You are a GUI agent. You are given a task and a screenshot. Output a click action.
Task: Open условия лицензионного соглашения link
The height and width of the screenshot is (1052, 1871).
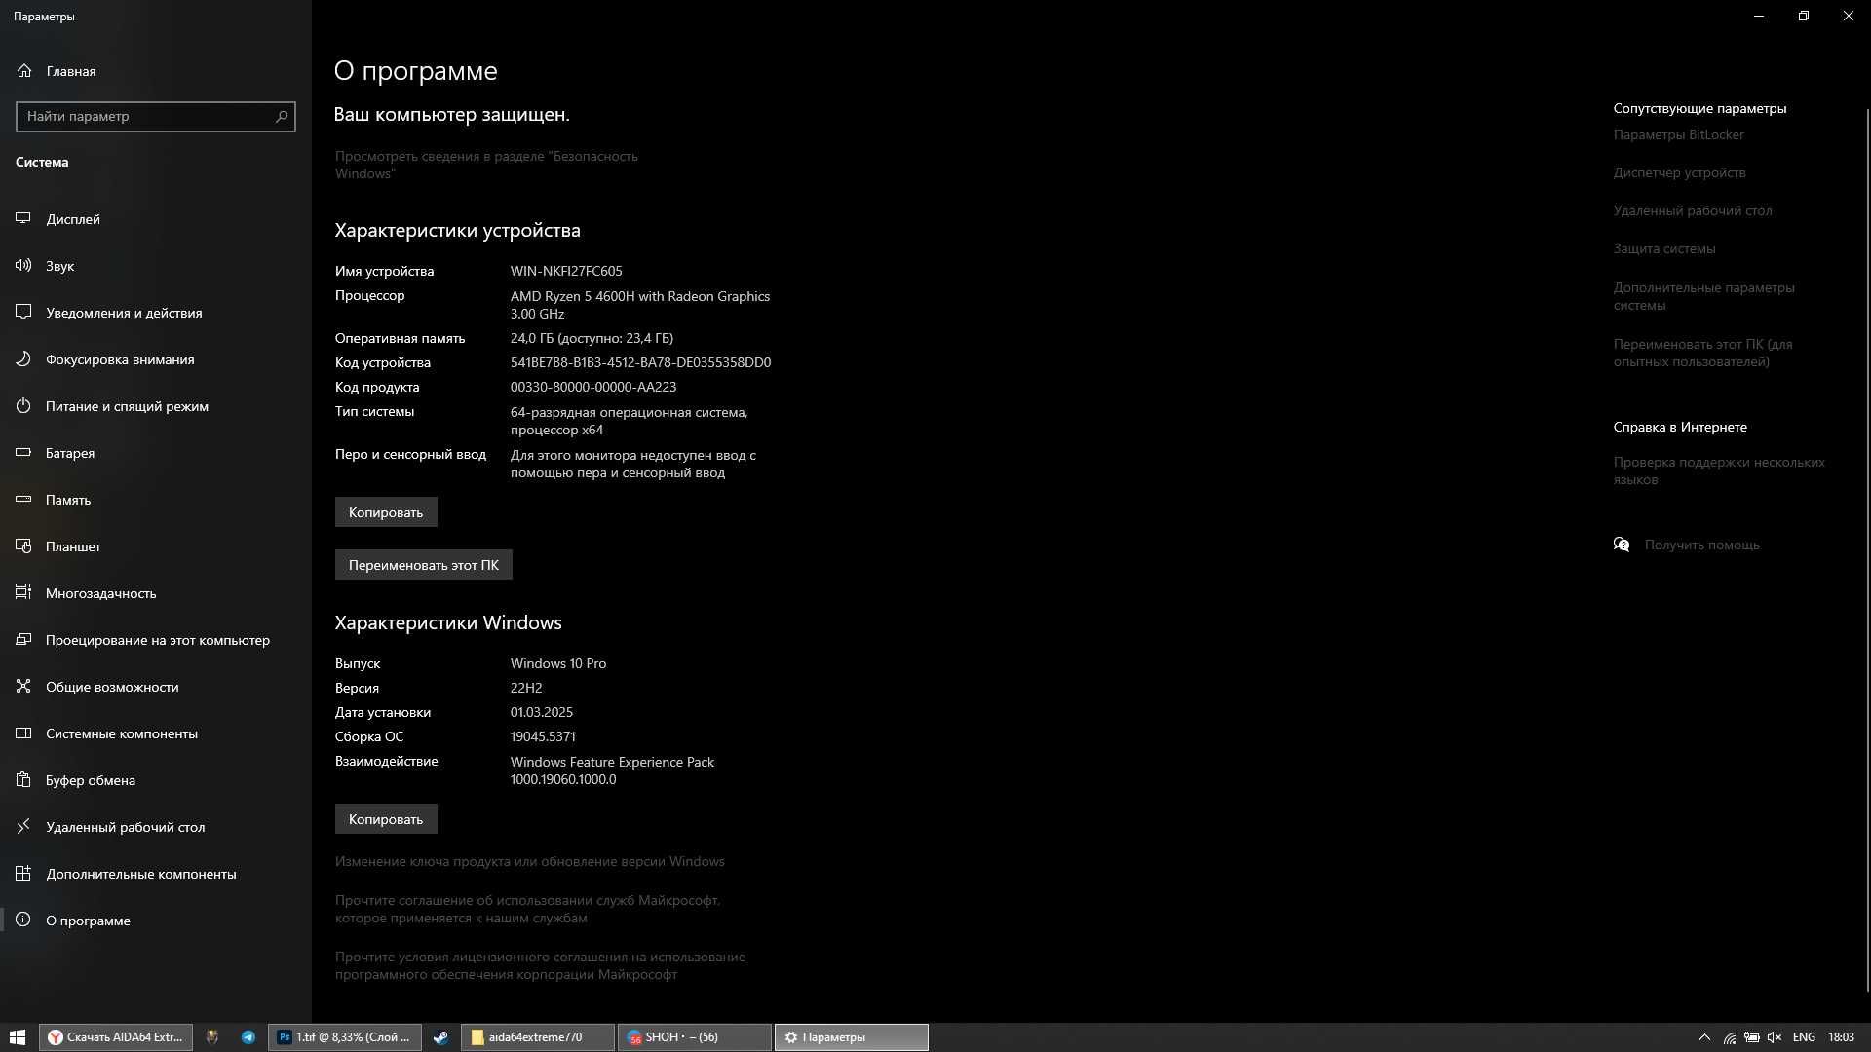(x=540, y=965)
